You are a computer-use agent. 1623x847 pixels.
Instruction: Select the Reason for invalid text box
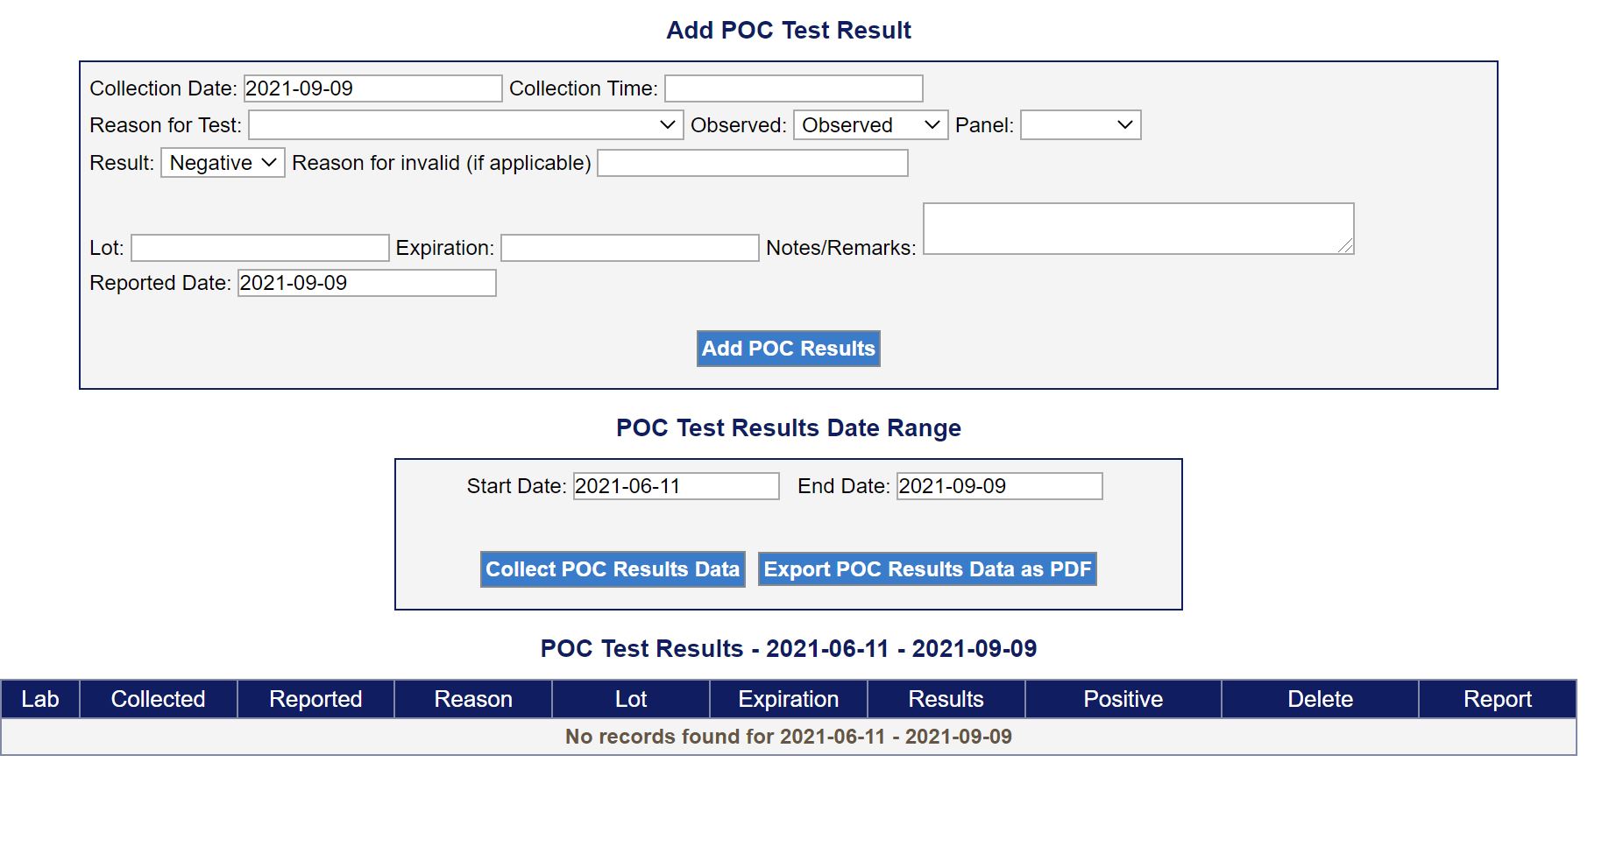[752, 163]
